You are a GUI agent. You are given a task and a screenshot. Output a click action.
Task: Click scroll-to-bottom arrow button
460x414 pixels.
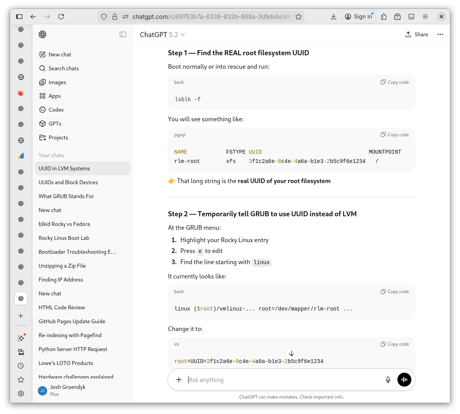click(292, 353)
